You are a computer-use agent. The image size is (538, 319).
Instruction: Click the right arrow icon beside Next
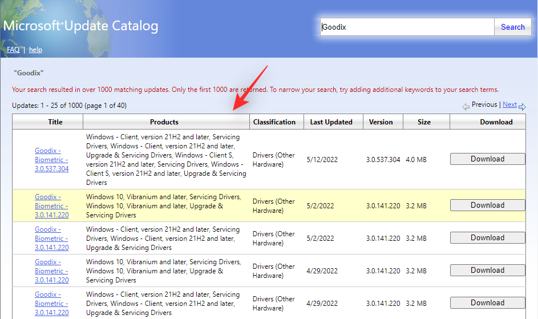522,106
